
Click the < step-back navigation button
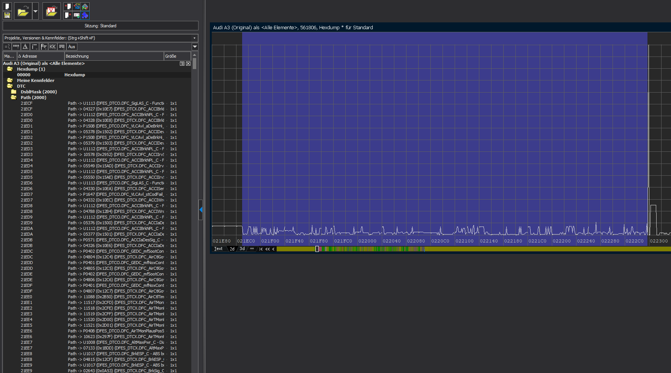coord(273,249)
